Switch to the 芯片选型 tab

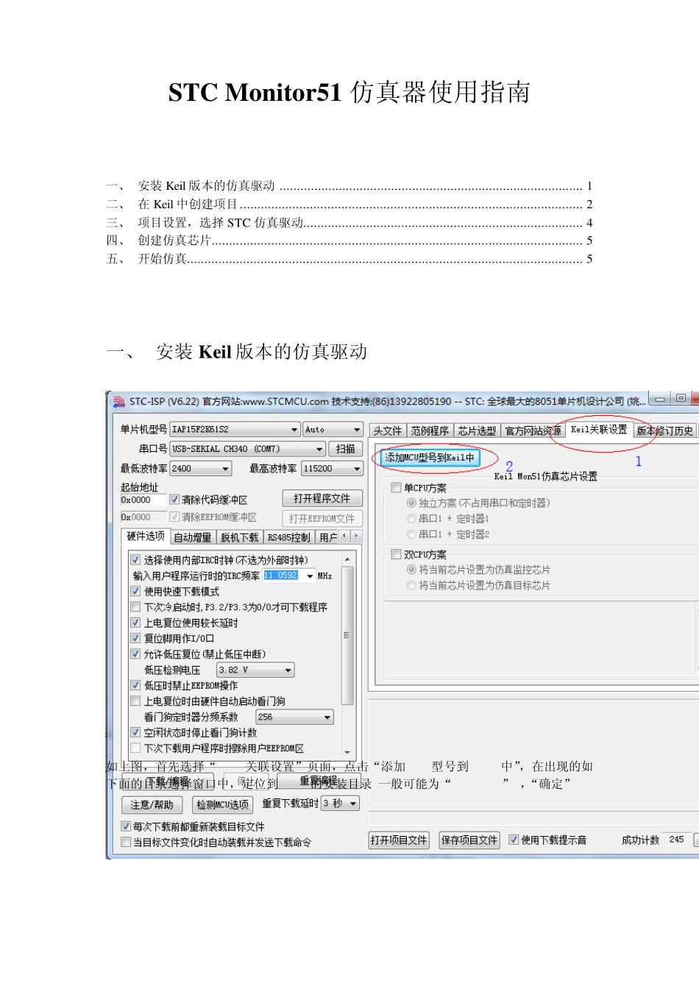coord(477,431)
